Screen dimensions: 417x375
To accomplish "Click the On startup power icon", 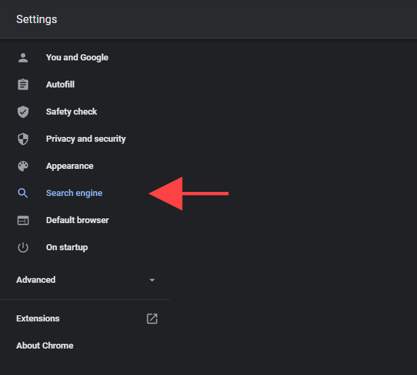I will [x=23, y=248].
